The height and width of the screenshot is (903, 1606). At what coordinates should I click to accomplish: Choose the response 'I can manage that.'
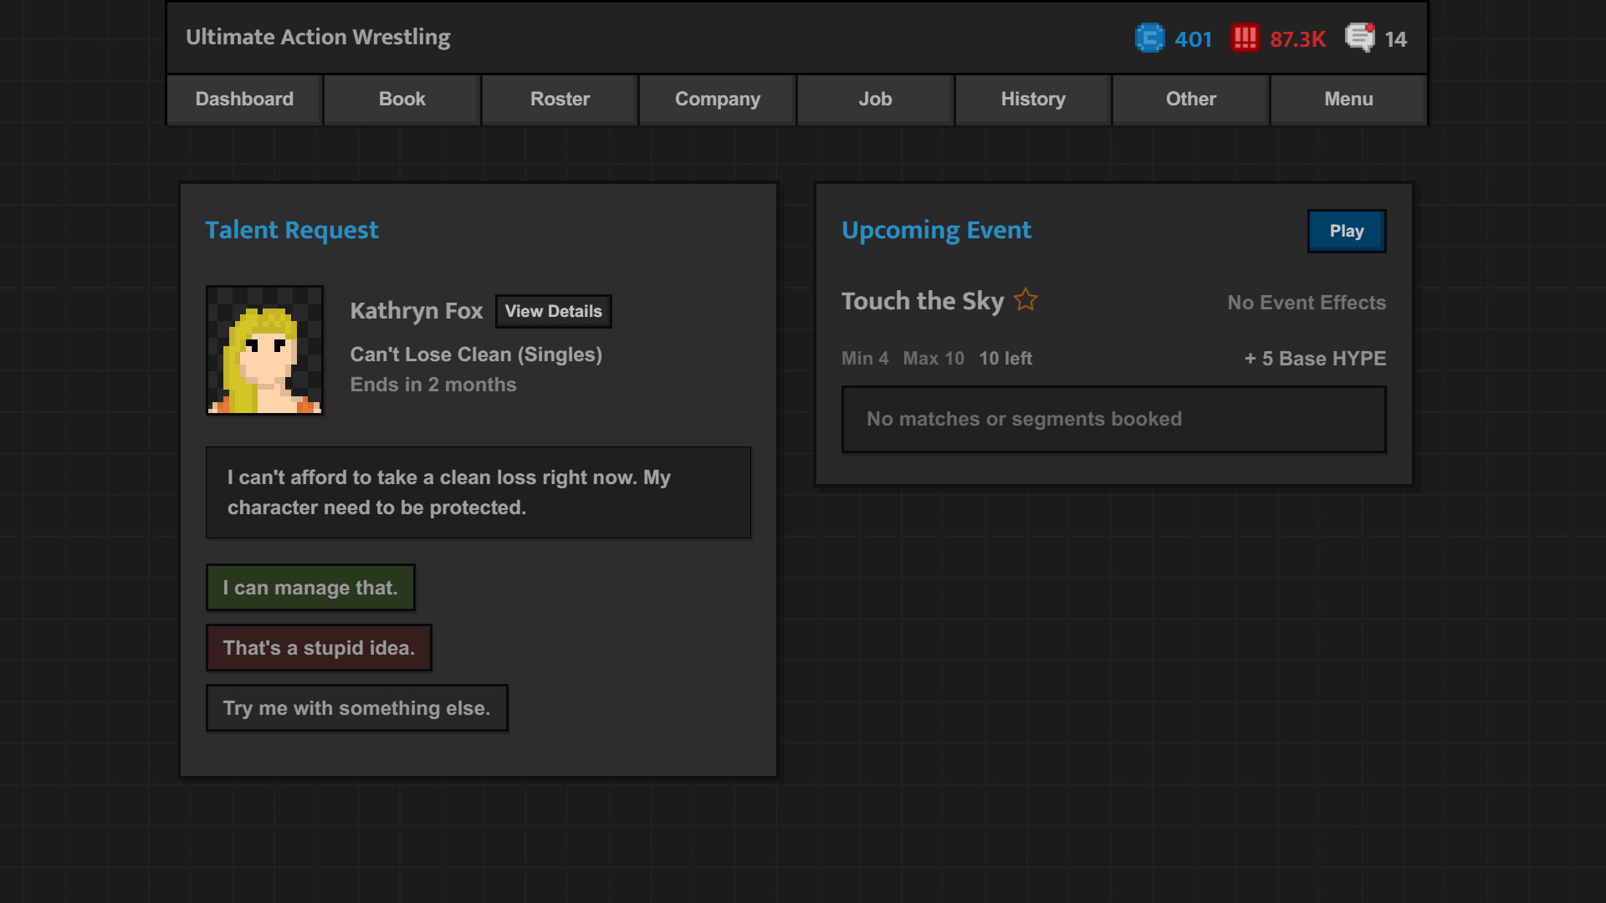310,587
